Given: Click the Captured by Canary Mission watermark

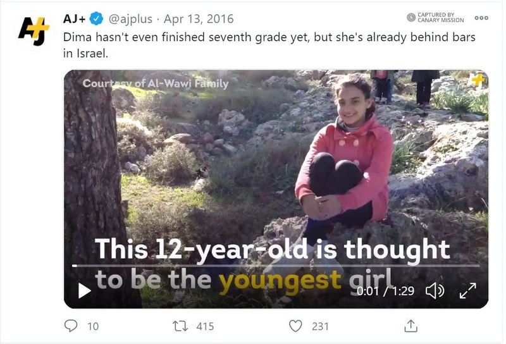Looking at the screenshot, I should tap(435, 18).
